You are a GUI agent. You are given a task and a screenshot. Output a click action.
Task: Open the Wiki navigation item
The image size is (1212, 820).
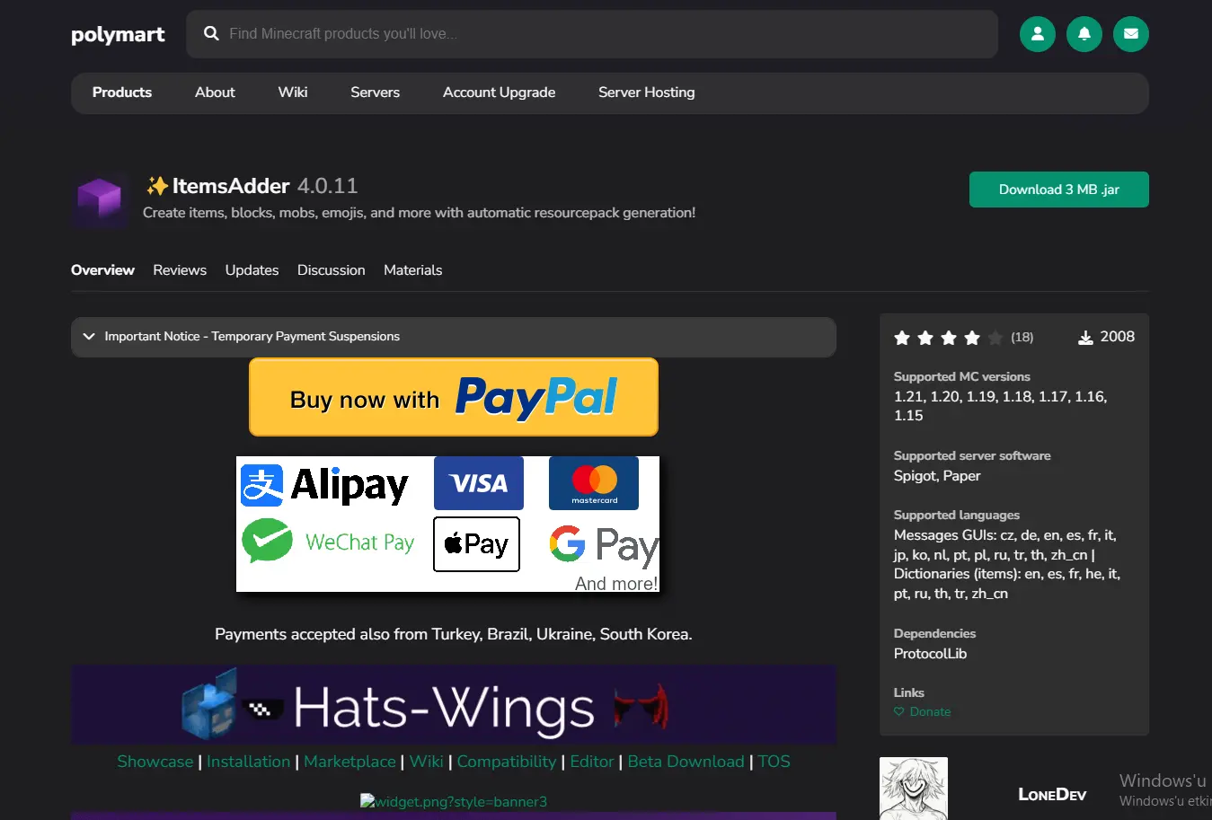pos(293,93)
